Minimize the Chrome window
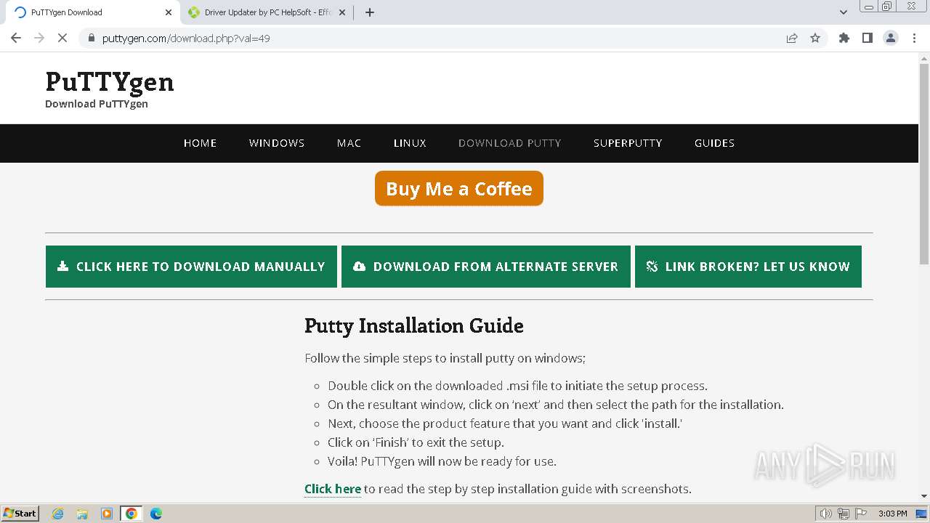 point(869,6)
